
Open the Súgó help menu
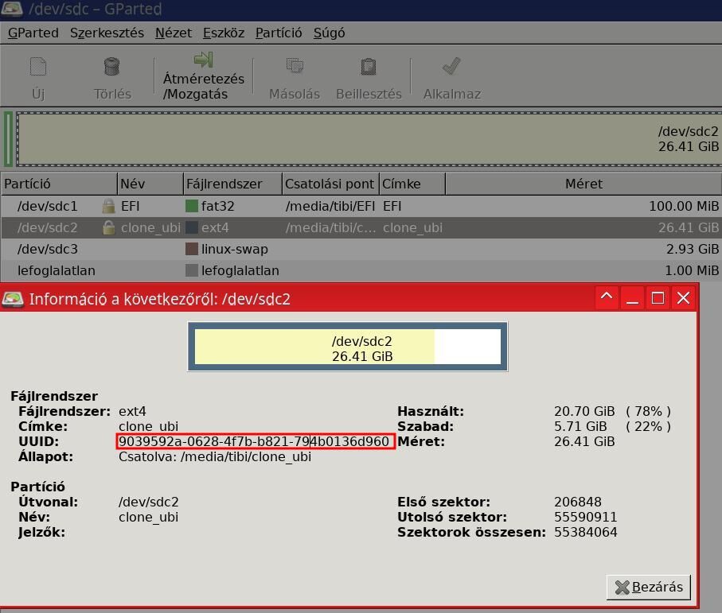point(329,33)
